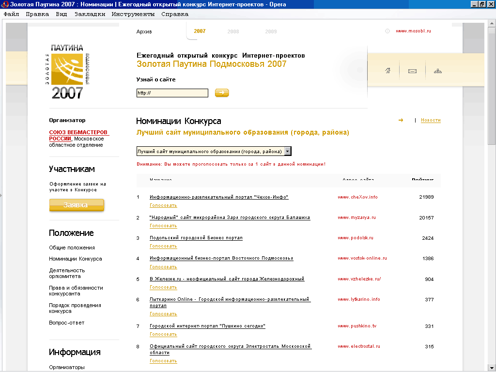Focus the http:// site address field
496x372 pixels.
pos(172,93)
